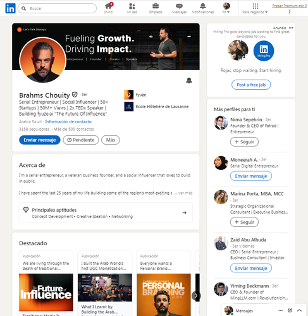The image size is (308, 316).
Task: Open Moneerah A. profile name
Action: (244, 160)
